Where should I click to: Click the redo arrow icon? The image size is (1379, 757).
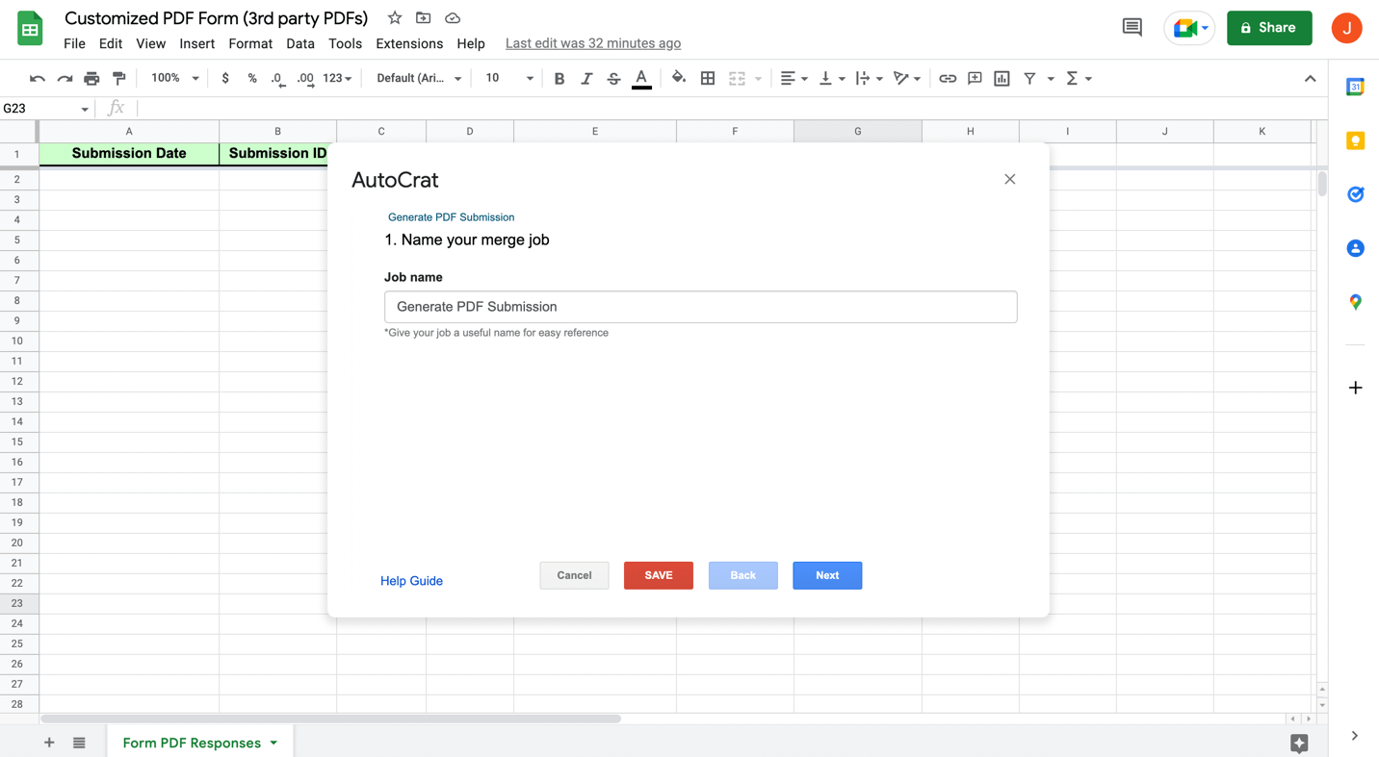coord(65,79)
